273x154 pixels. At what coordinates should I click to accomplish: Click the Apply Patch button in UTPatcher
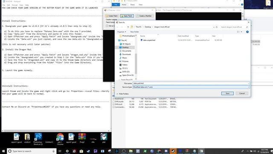[127, 16]
